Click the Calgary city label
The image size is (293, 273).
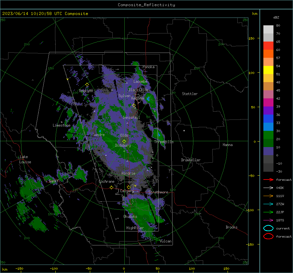pos(127,191)
